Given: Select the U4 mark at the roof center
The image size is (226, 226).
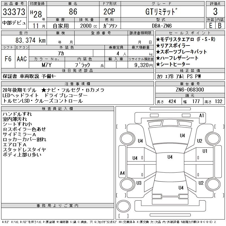Looking at the screenshot, I should tap(170, 157).
